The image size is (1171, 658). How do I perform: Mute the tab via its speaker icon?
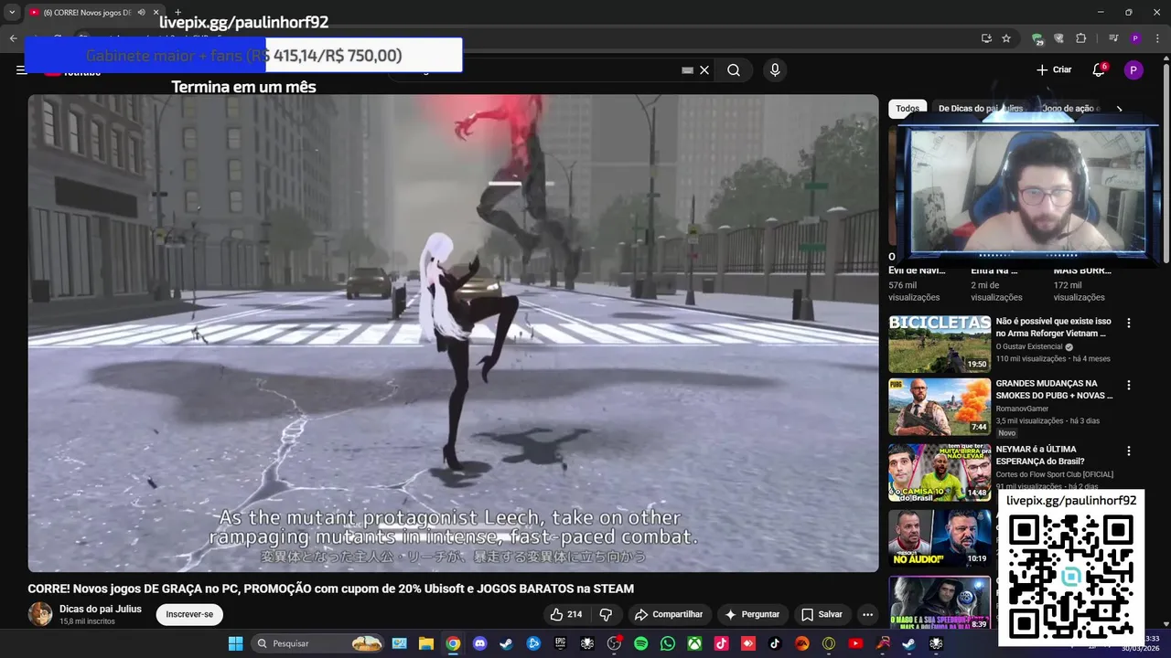tap(141, 12)
